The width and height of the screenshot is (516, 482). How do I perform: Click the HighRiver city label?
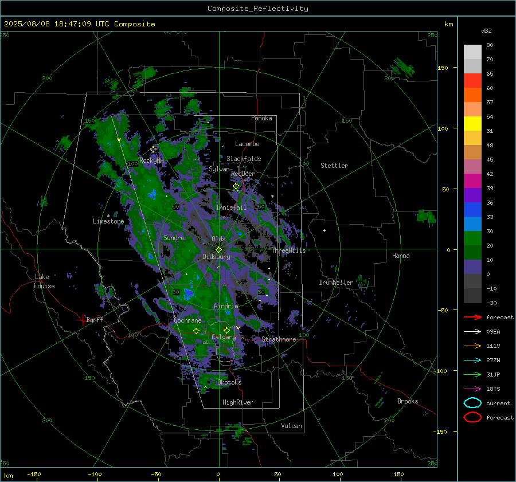238,402
